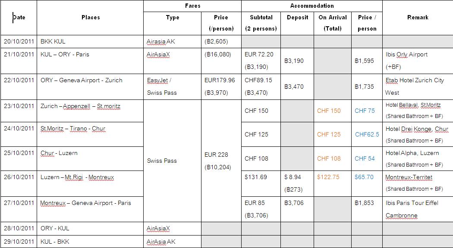Viewport: 453px width, 248px height.
Task: Click the orange CHF 150 on-arrival value
Action: click(329, 111)
